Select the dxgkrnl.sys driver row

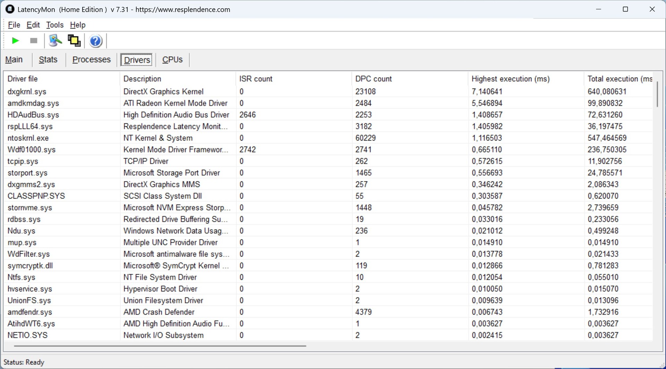point(27,92)
